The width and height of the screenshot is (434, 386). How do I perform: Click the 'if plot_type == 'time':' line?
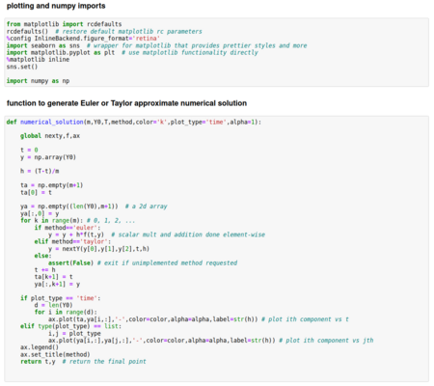[x=61, y=298]
